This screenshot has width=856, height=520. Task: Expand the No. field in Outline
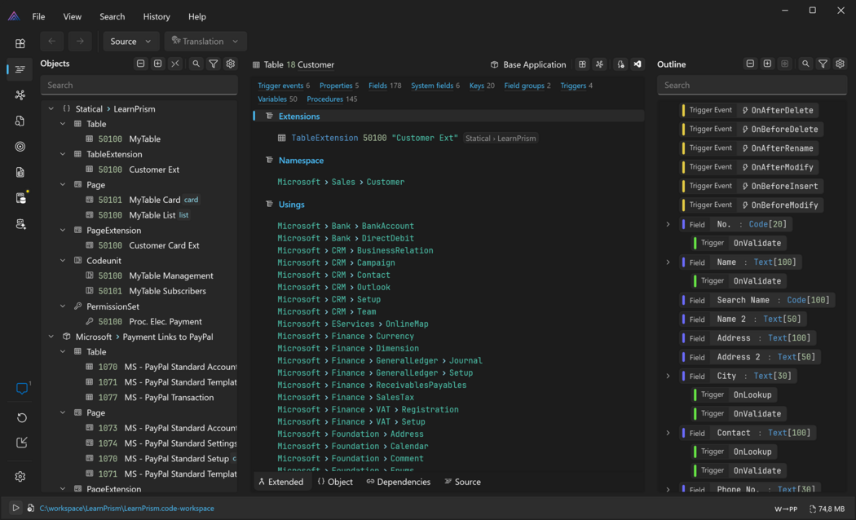668,224
